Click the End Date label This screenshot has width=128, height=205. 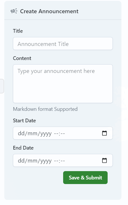click(x=23, y=148)
